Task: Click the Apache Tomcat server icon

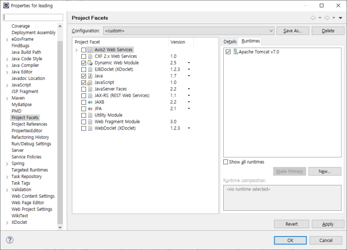Action: click(x=236, y=52)
